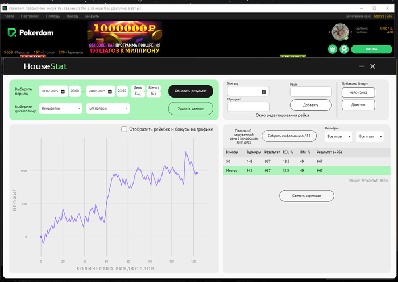Click previous avatar arrow left of profile picture
The width and height of the screenshot is (398, 282).
click(x=329, y=32)
